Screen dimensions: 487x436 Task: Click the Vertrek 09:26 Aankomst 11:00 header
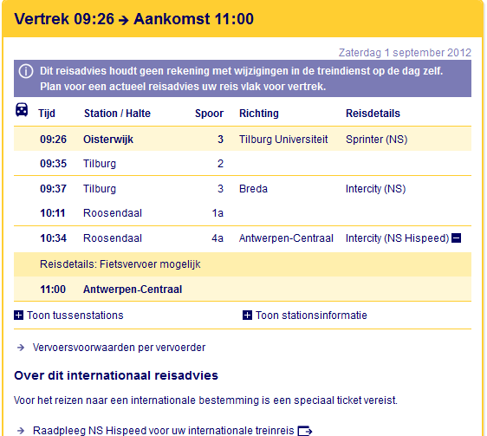[133, 19]
